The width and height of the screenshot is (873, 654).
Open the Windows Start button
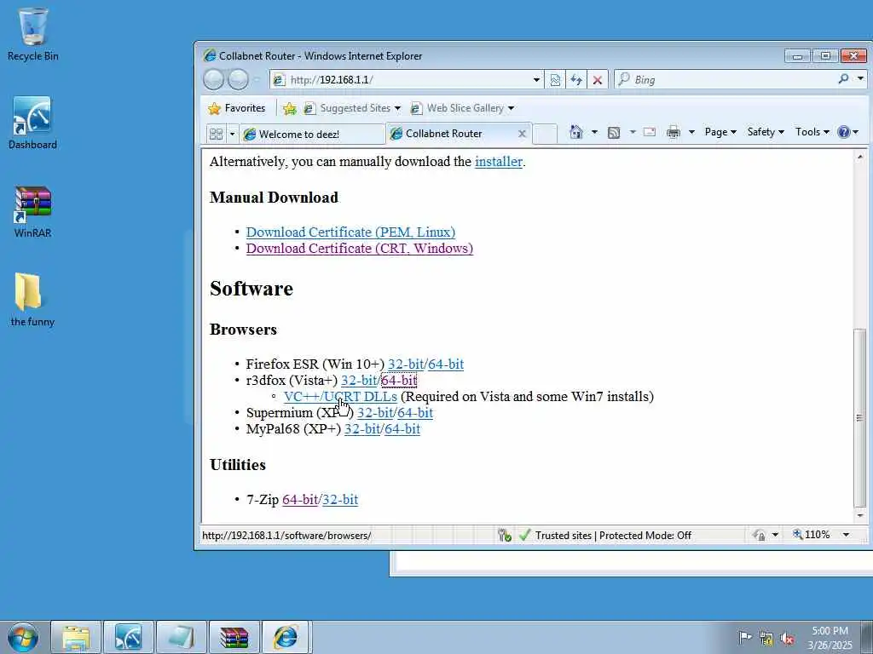pos(23,637)
